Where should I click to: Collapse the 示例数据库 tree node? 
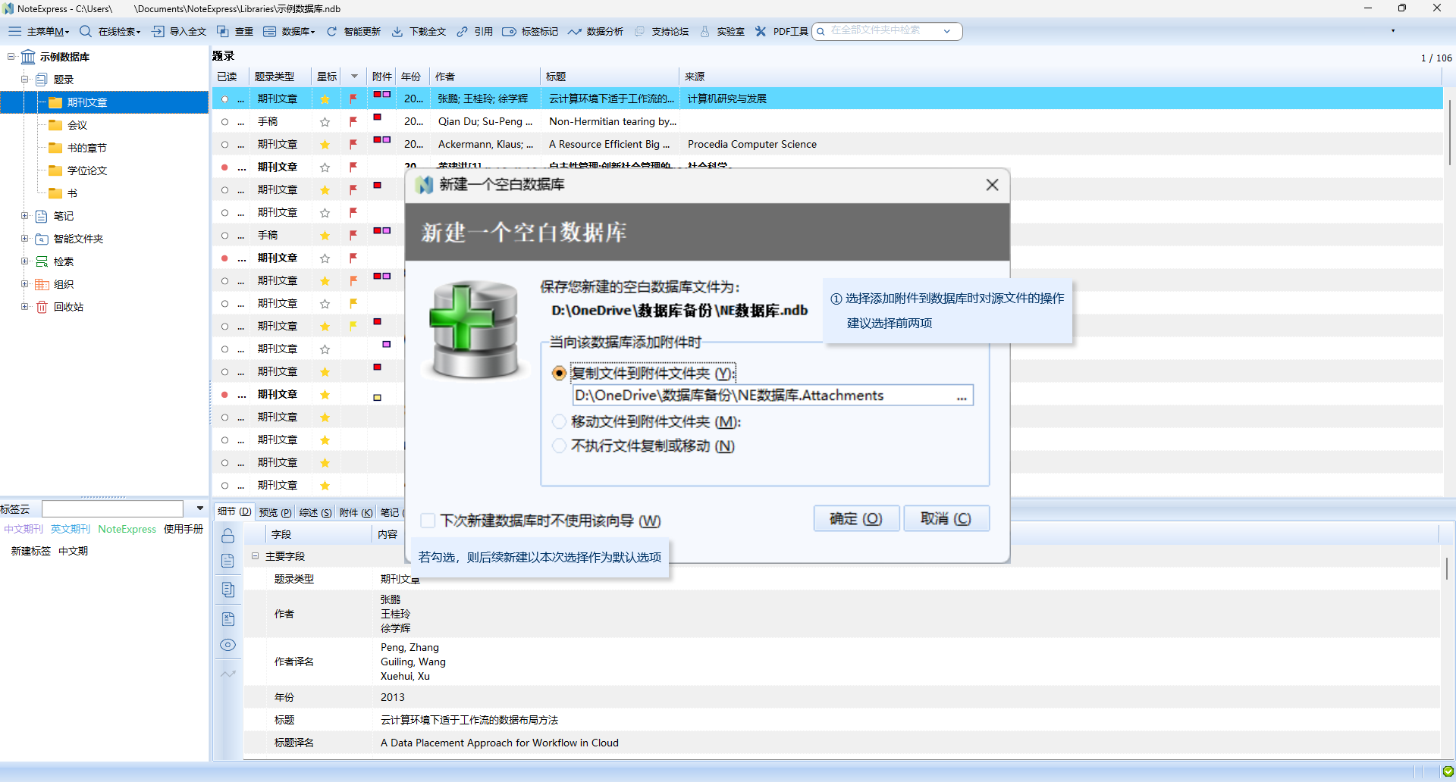click(11, 57)
